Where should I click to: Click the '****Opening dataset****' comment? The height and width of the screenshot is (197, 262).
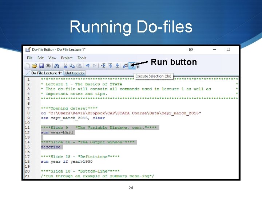(69, 108)
